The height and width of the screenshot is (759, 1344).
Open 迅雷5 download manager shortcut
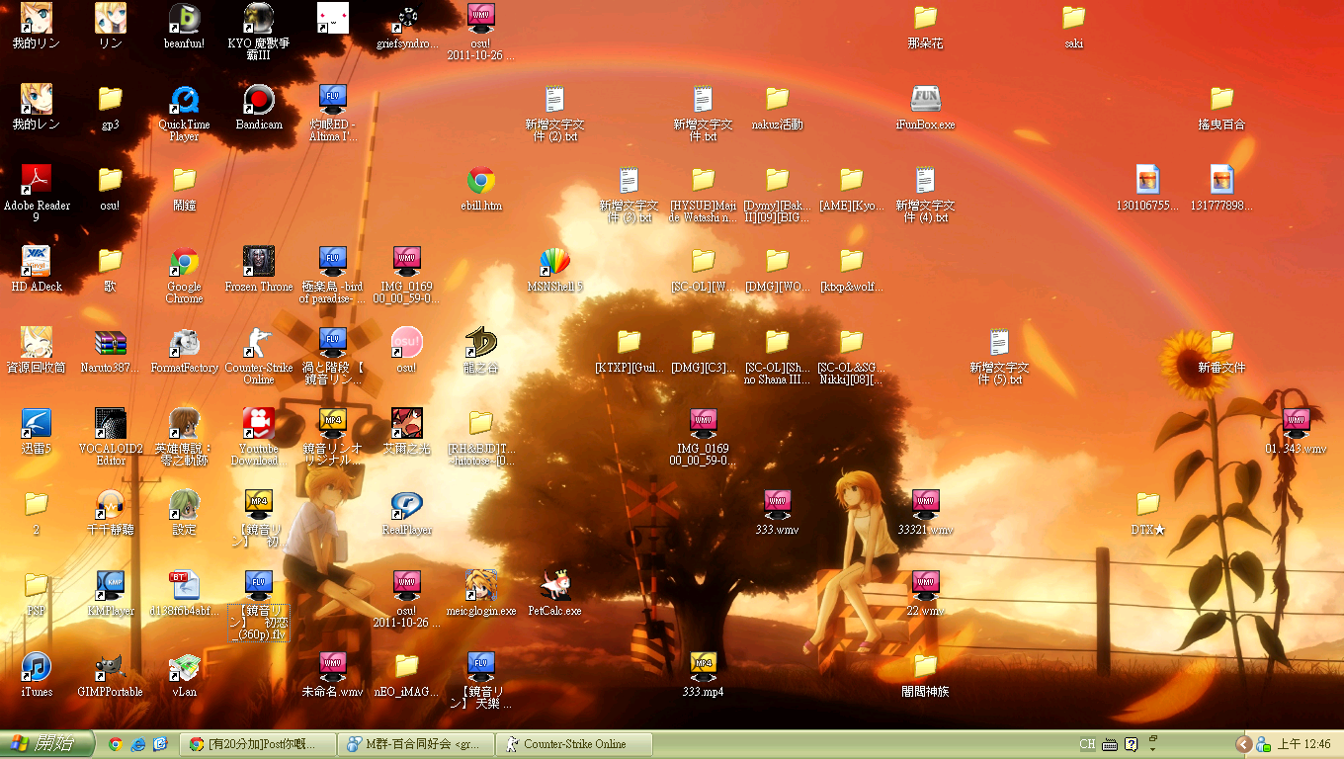tap(37, 423)
